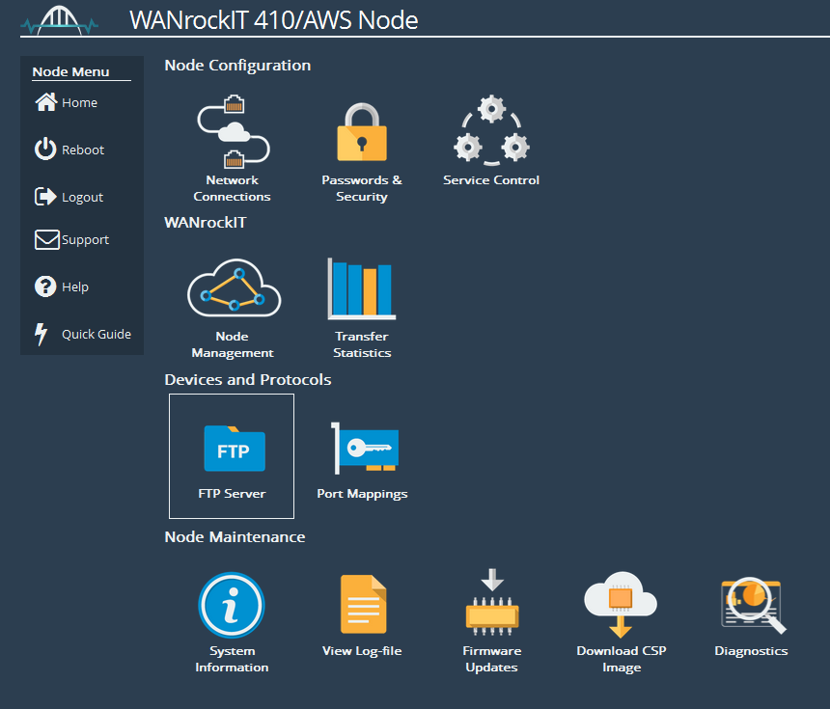The image size is (830, 709).
Task: Click the WANrockIT 410/AWS Node title
Action: pos(274,20)
